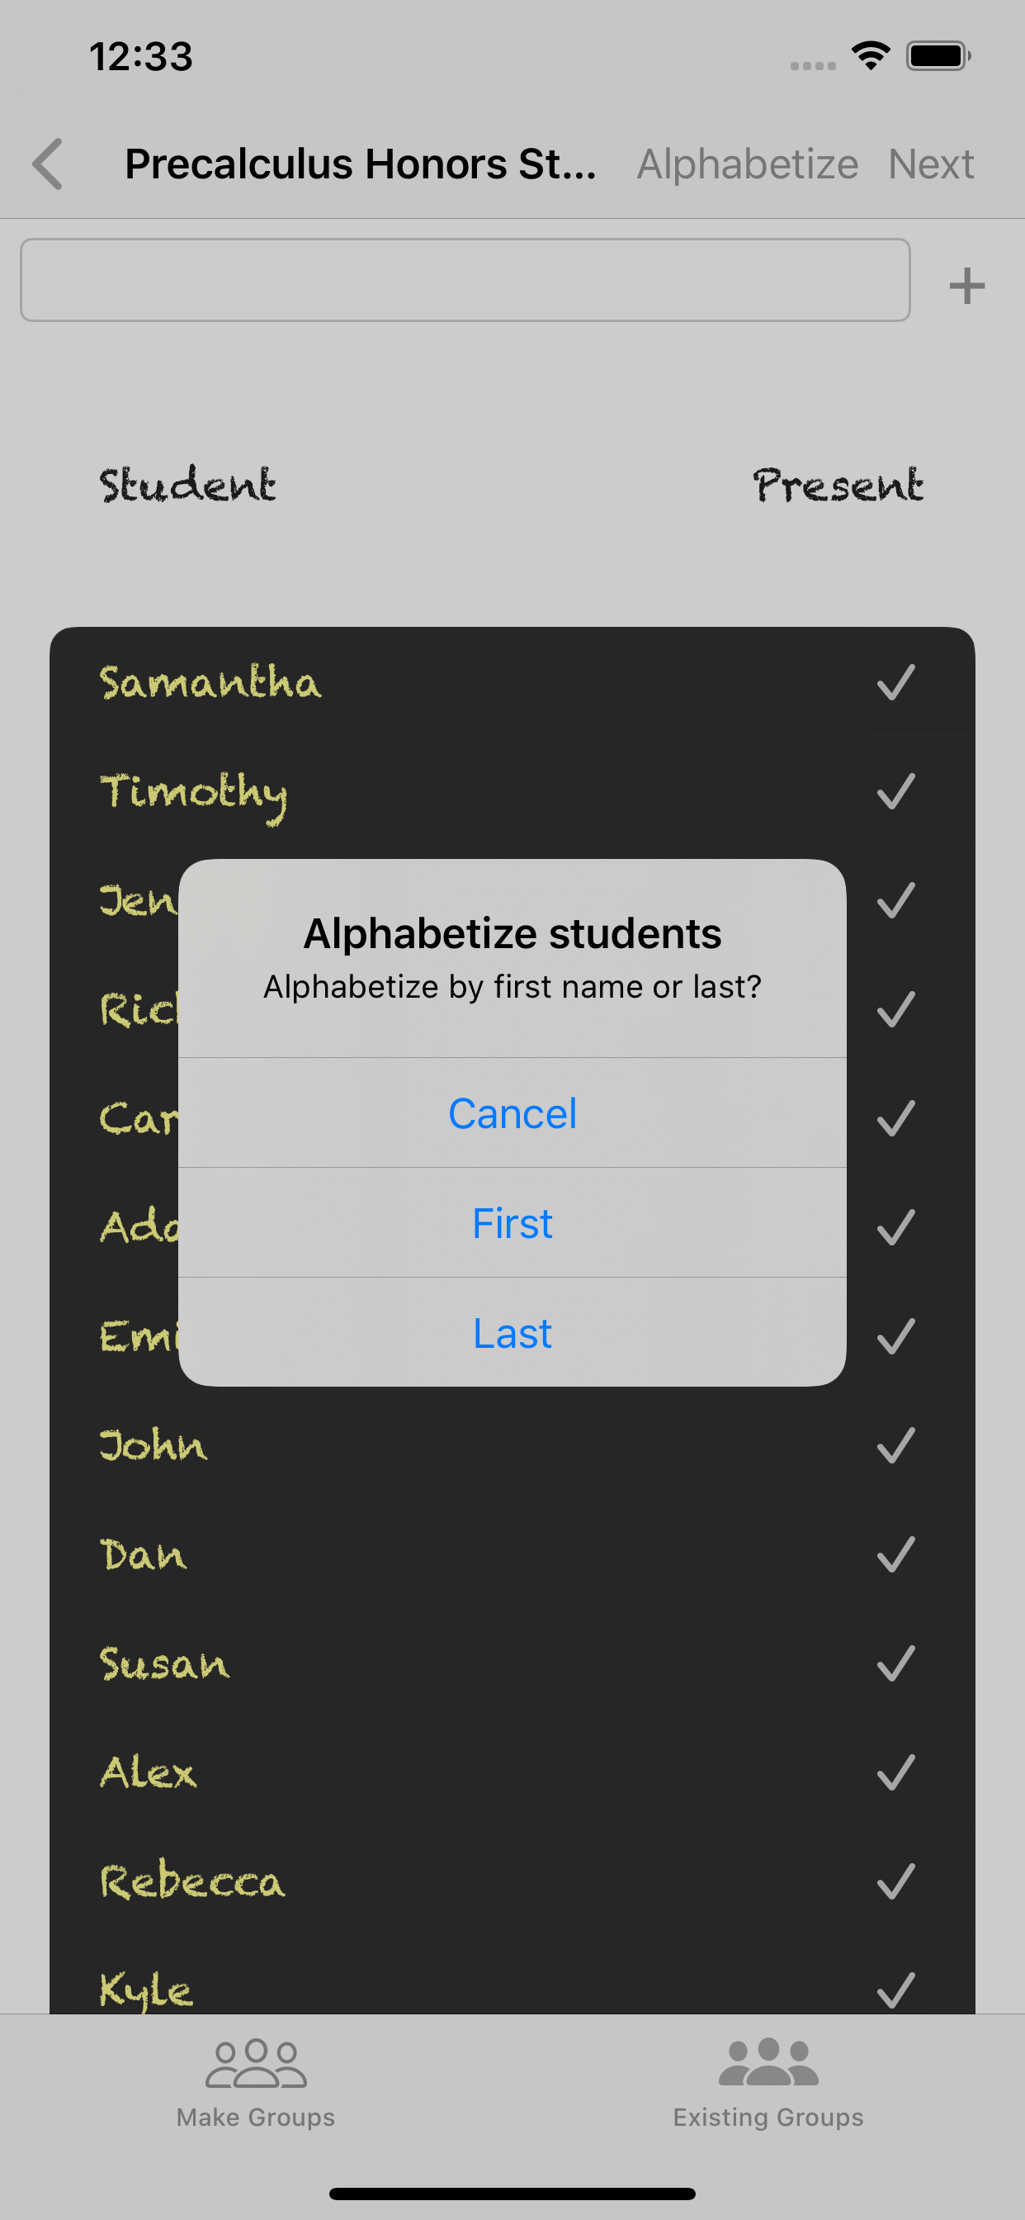
Task: Cancel the Alphabetize students dialog
Action: coord(512,1113)
